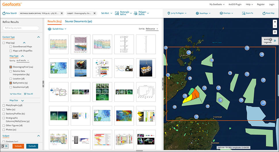
Task: Click the Geofacets logo
Action: click(x=12, y=4)
